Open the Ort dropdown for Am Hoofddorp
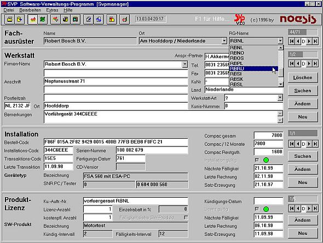The width and height of the screenshot is (323, 243). point(224,41)
